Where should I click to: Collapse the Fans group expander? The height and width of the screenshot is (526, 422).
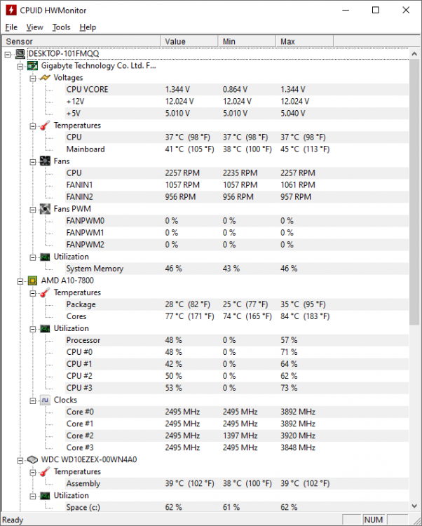click(x=32, y=162)
